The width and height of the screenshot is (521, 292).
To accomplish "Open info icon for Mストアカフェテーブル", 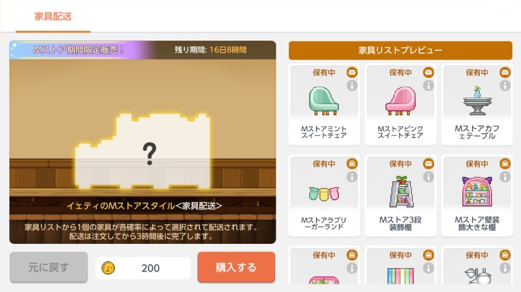I will click(x=505, y=86).
